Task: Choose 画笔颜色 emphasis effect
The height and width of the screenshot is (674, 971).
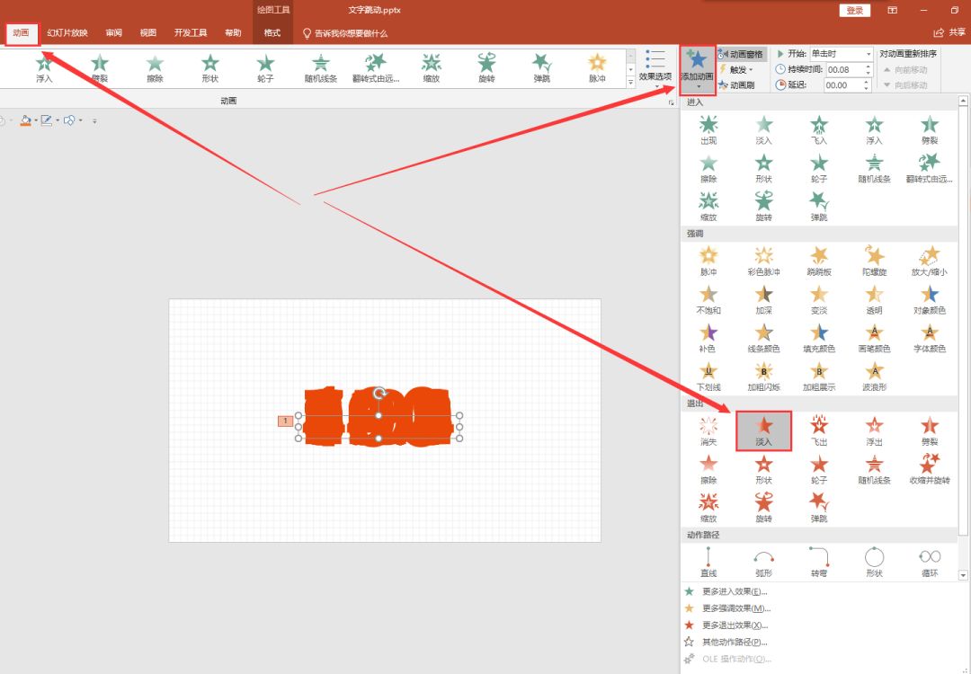Action: click(x=874, y=339)
